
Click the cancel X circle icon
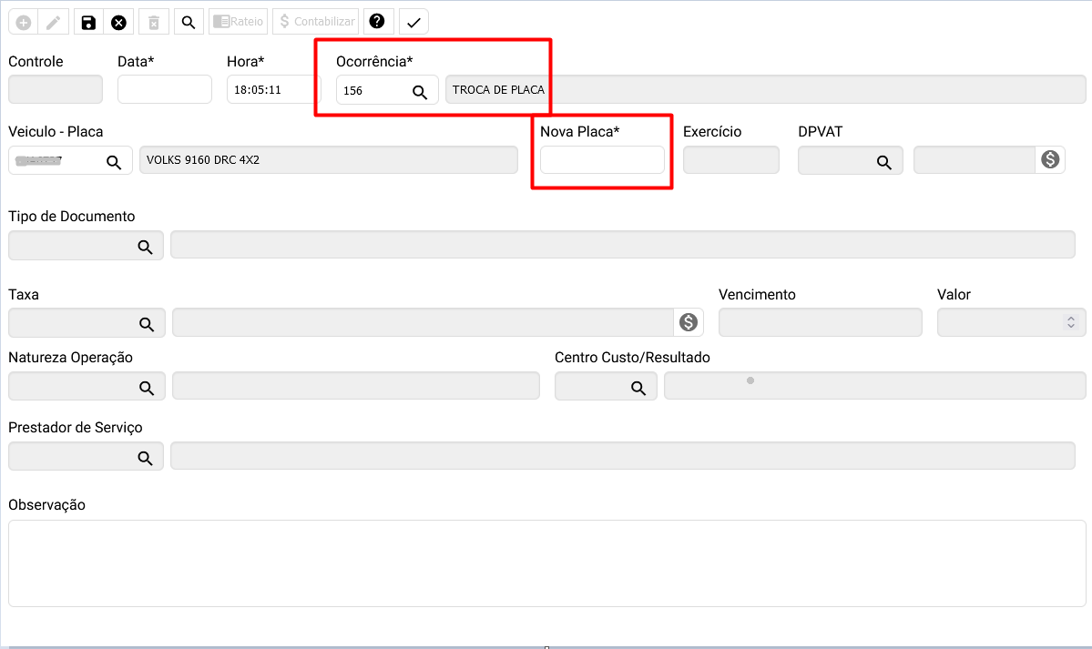pos(118,22)
